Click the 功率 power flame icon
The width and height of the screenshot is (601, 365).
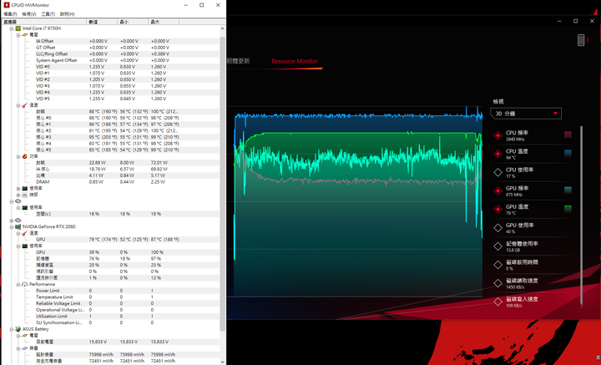click(x=24, y=156)
